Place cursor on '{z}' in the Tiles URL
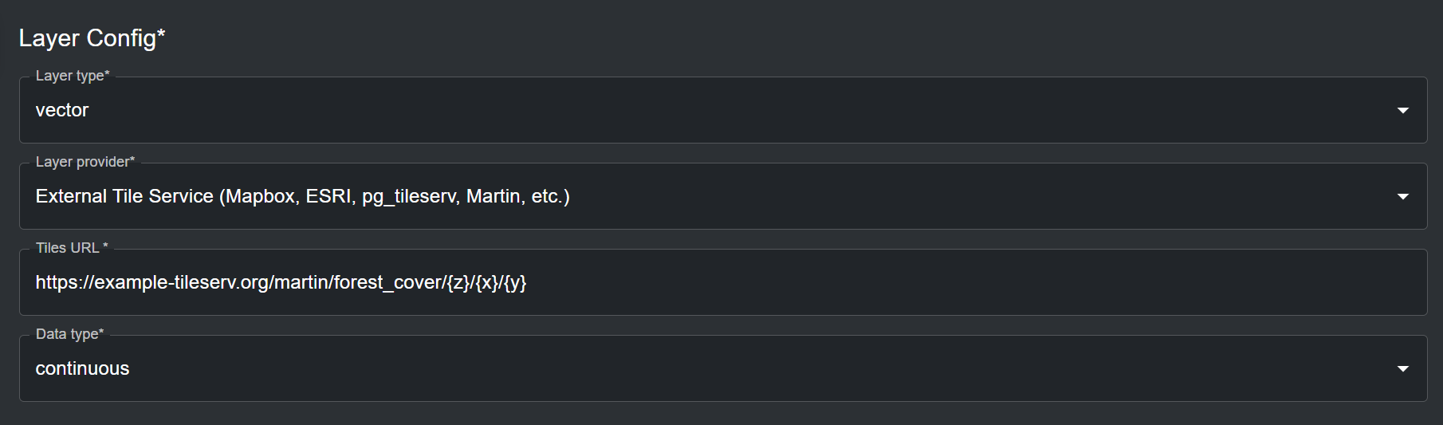The image size is (1443, 425). coord(458,282)
